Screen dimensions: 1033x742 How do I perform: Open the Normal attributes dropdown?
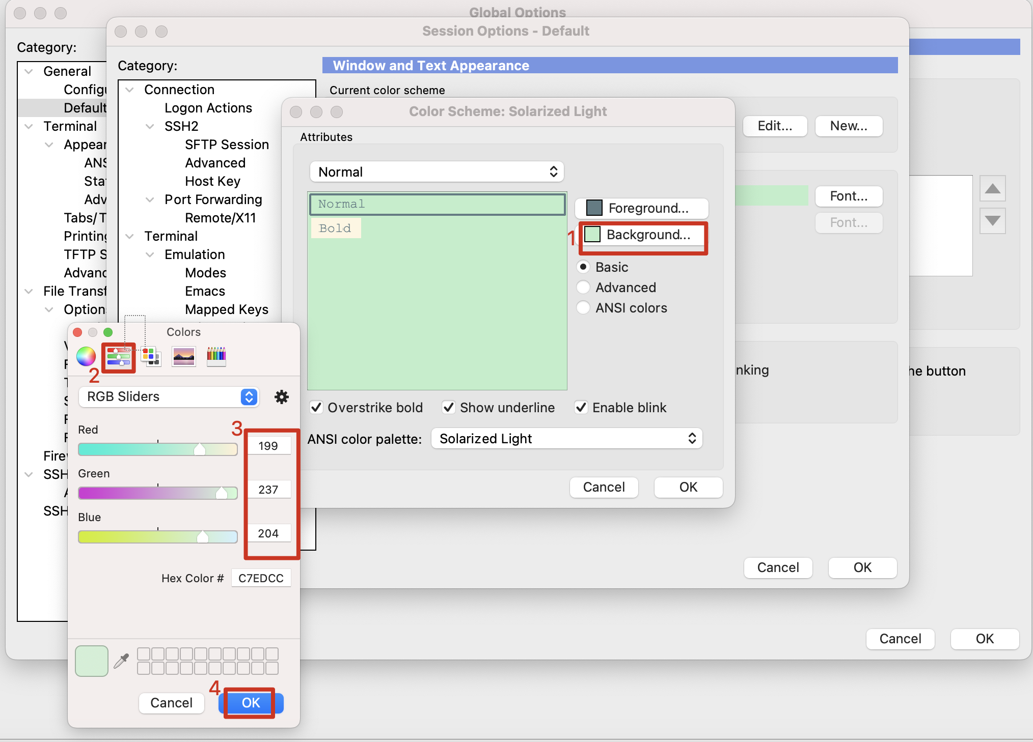[x=437, y=172]
